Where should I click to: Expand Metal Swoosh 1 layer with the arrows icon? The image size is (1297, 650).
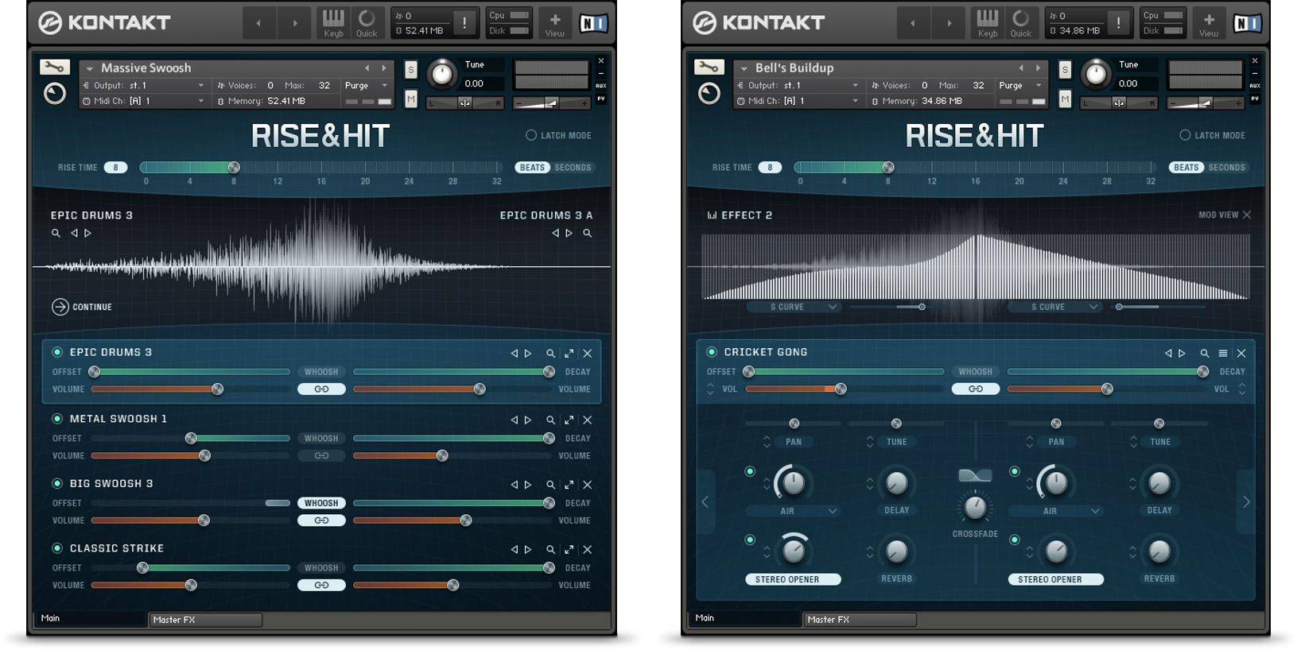[569, 420]
